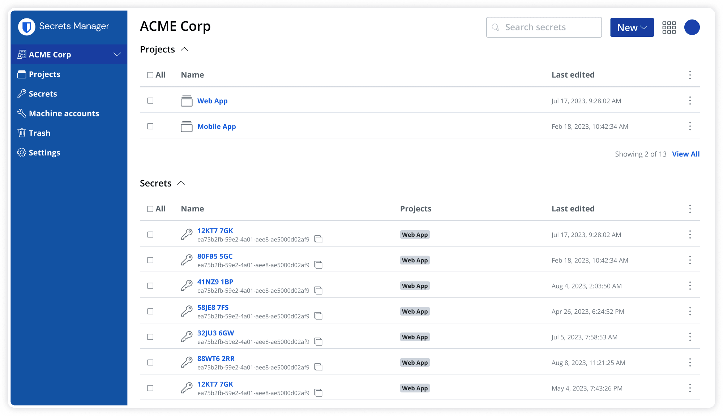Open Settings in the sidebar

point(44,152)
